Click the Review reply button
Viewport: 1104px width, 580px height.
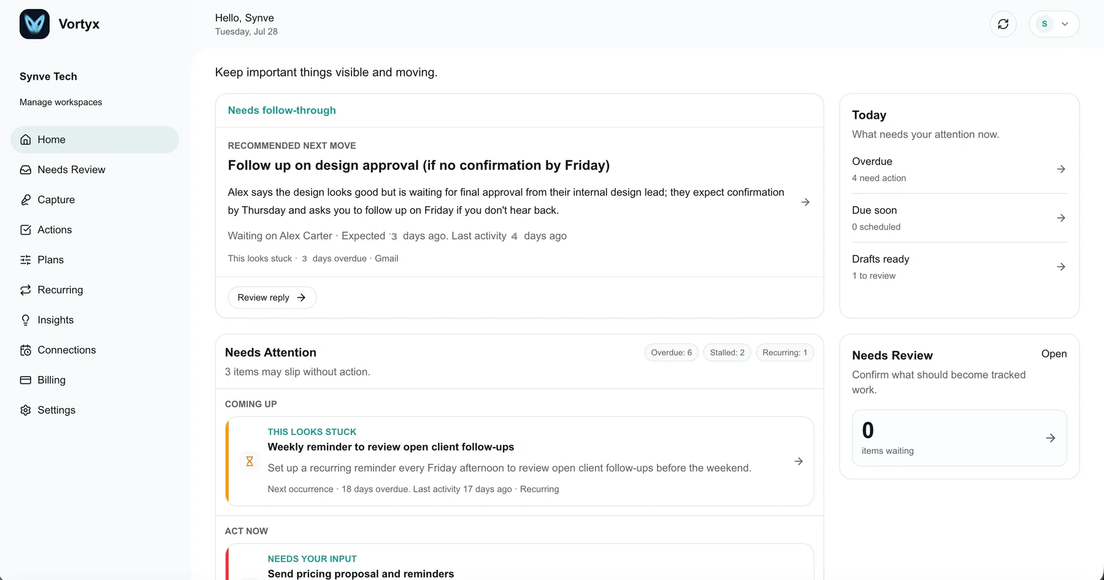(x=272, y=298)
